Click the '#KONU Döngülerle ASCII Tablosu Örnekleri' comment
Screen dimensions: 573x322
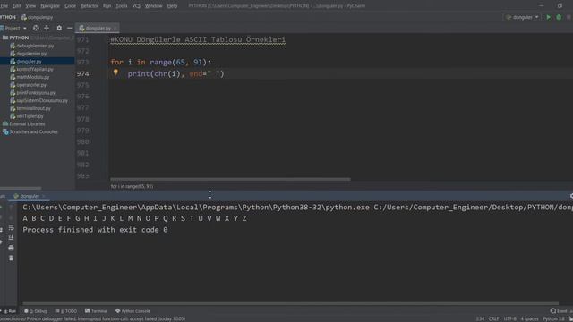coord(198,39)
